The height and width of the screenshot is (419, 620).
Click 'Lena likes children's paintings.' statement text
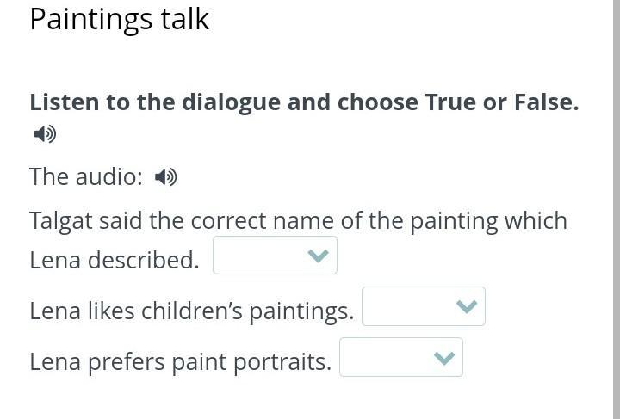(x=191, y=311)
